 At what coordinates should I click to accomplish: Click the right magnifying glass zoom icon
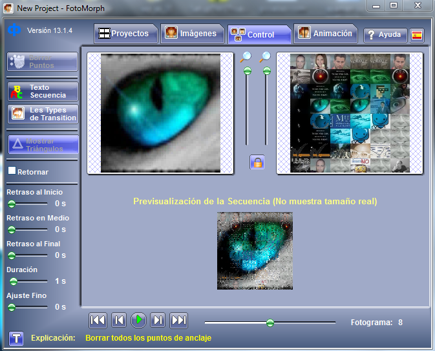[265, 57]
